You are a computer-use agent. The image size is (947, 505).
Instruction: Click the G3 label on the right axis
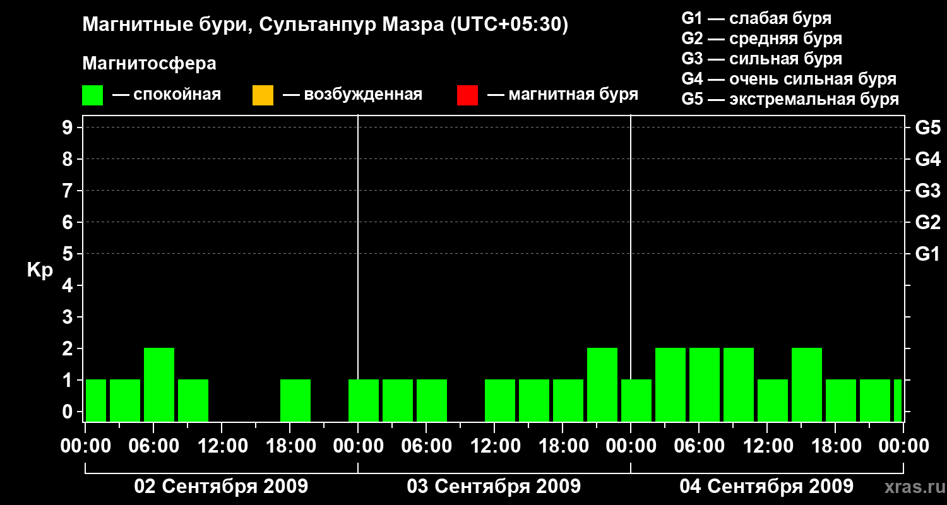pos(928,191)
